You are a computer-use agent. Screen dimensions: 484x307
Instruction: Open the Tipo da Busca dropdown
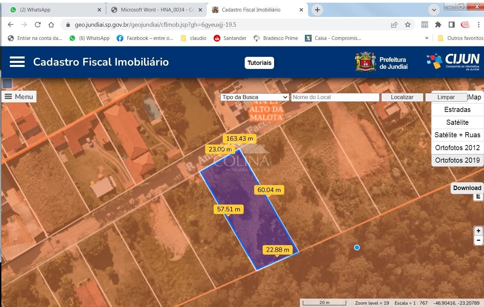[255, 97]
